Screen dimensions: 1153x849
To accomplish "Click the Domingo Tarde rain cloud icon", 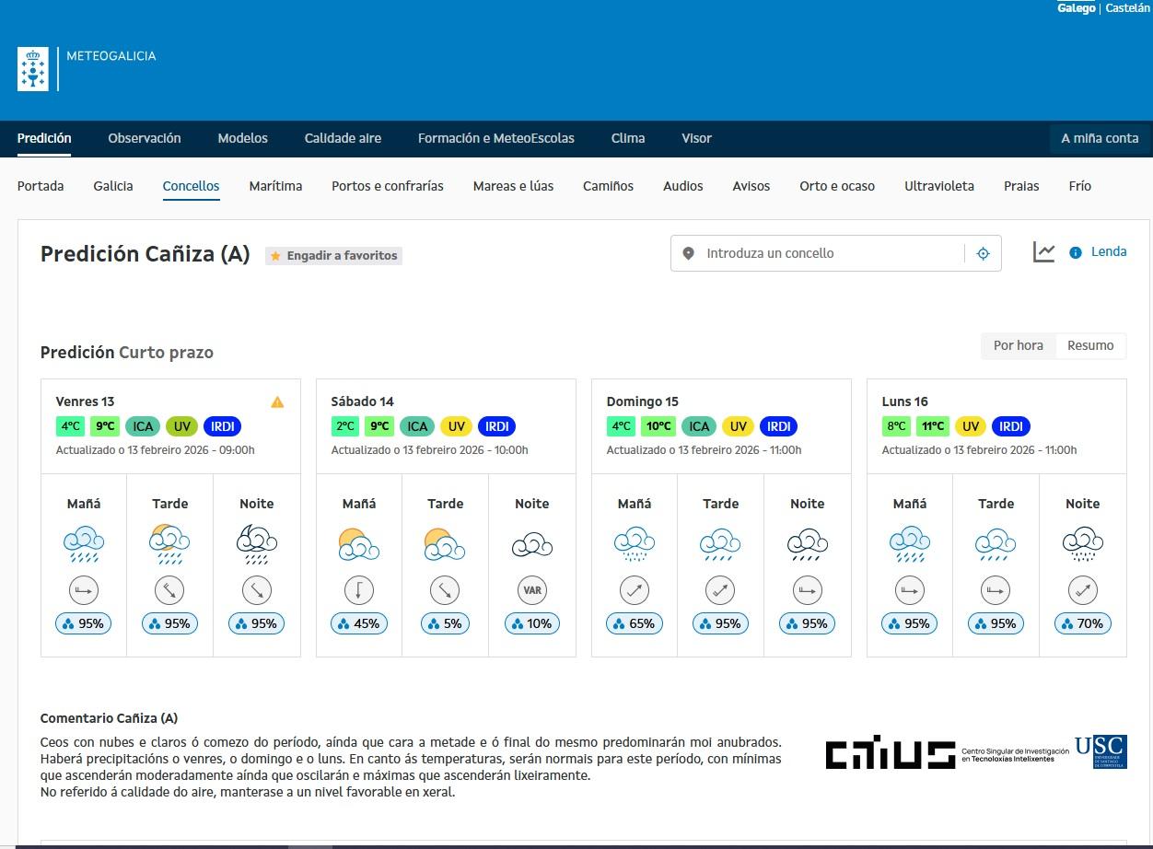I will [x=721, y=545].
